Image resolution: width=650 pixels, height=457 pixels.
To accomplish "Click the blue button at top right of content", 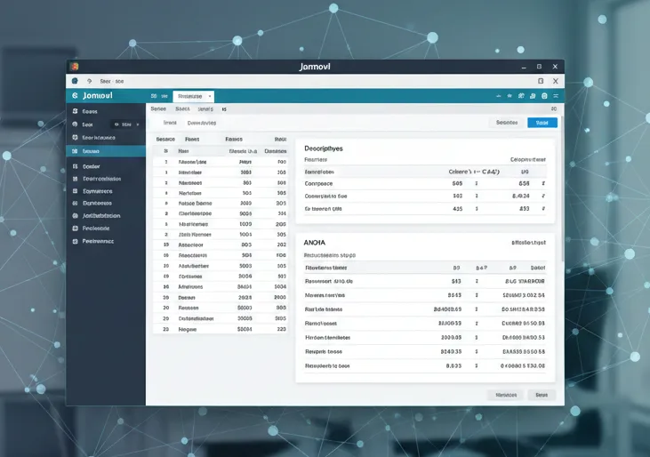I will pos(542,123).
